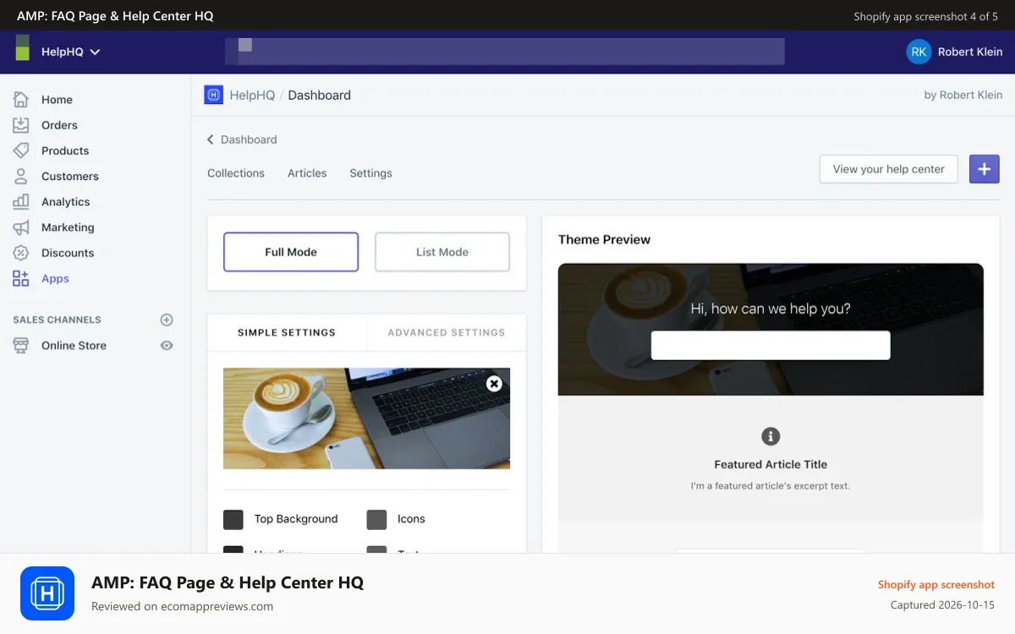View Online Store eye icon

point(167,346)
